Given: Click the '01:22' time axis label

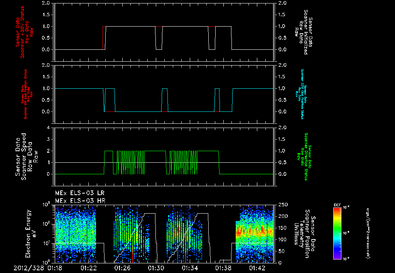Looking at the screenshot, I should tap(89, 268).
